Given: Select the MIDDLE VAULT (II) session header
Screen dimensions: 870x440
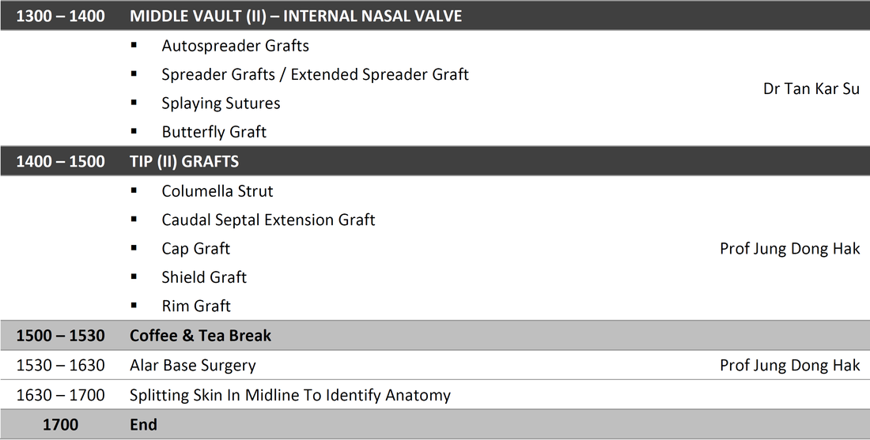Looking at the screenshot, I should click(x=296, y=16).
